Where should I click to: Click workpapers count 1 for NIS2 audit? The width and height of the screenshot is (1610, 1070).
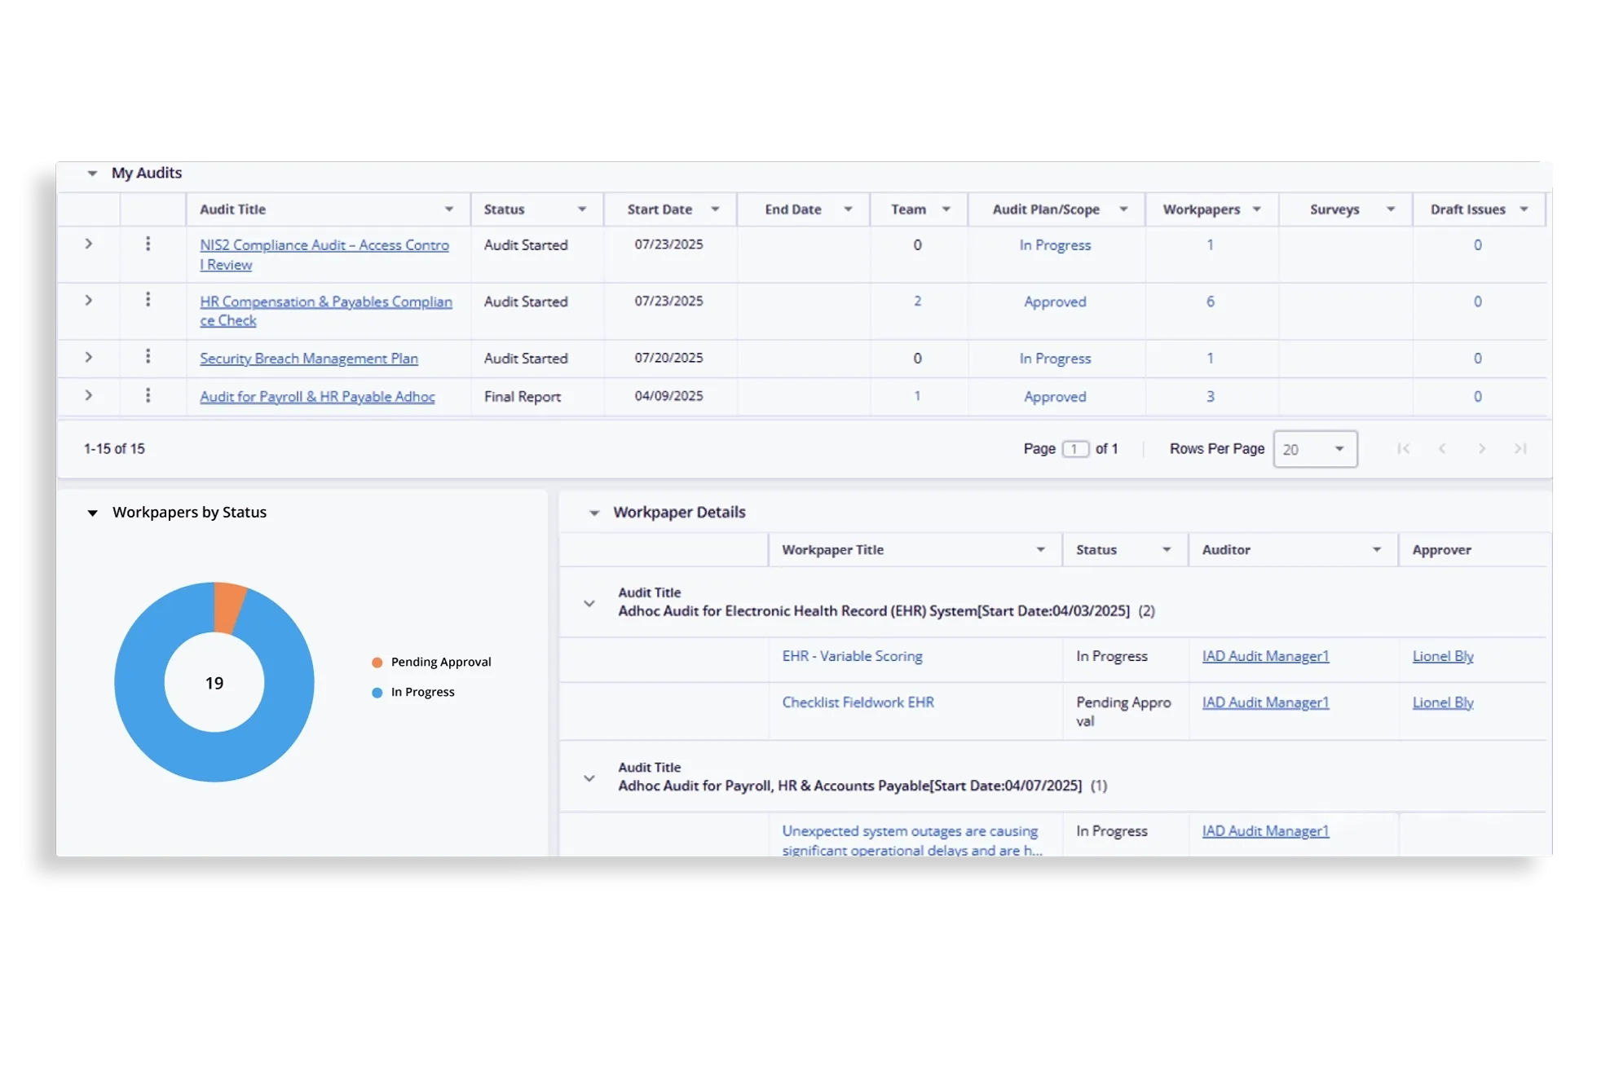(1211, 245)
